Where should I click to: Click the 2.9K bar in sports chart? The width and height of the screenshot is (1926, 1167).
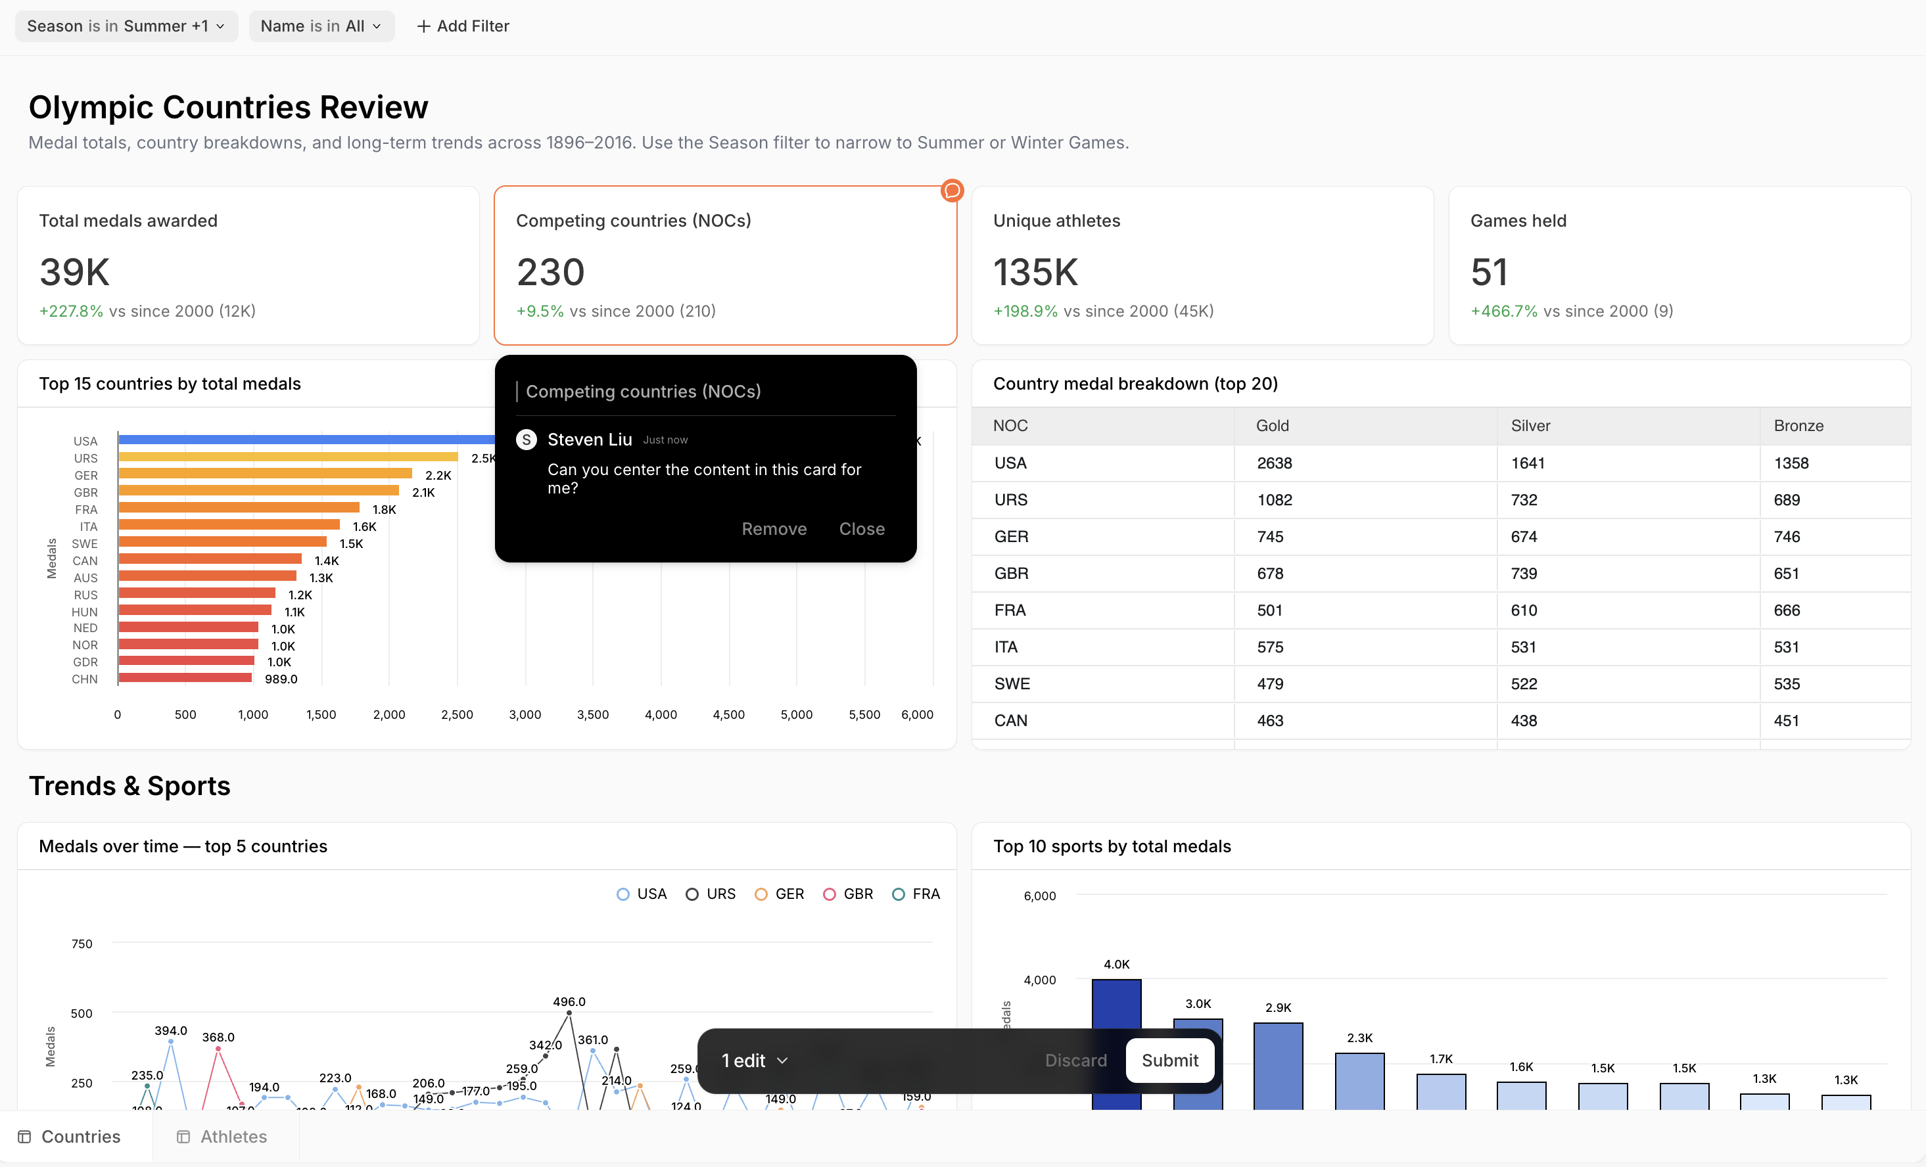tap(1278, 1066)
